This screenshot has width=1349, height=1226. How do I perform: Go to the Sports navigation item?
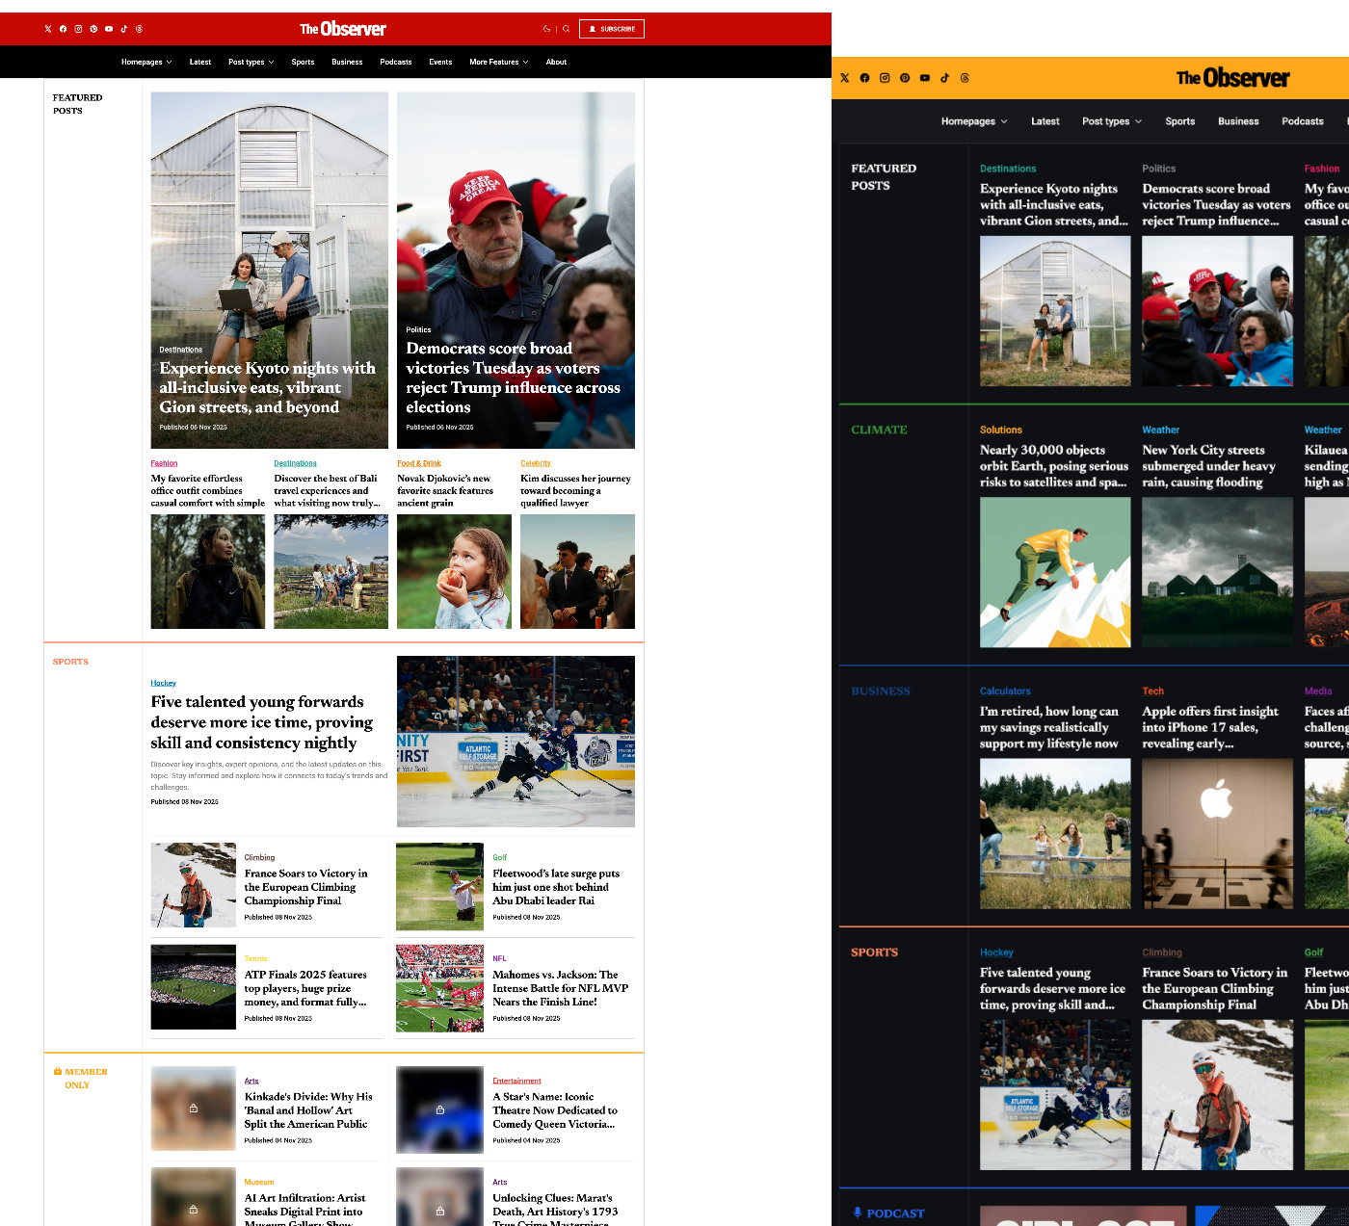click(x=303, y=62)
